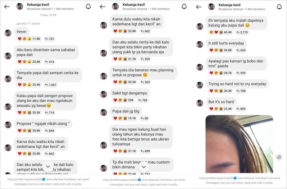Viewport: 287px width, 189px height.
Task: Tap the notification bell in the left panel
Action: coord(88,7)
